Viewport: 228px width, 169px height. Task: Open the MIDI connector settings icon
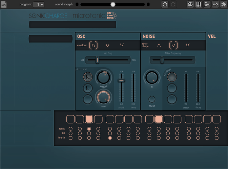click(190, 4)
